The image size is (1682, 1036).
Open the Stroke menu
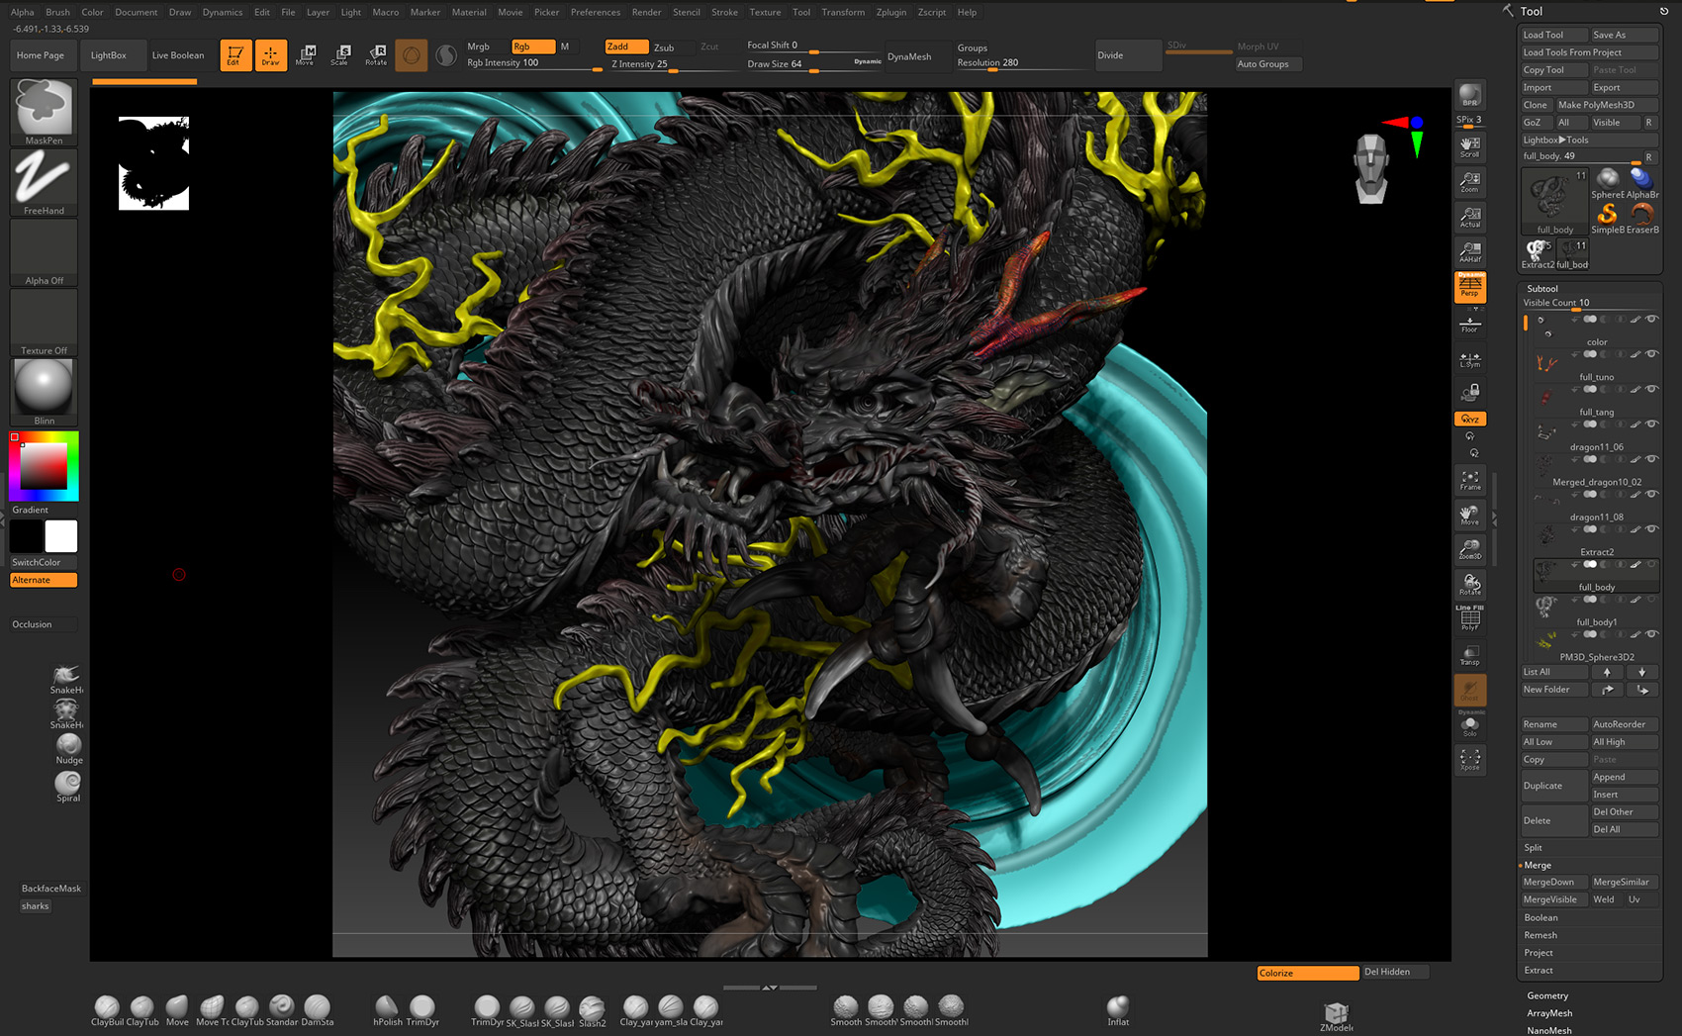pos(724,12)
